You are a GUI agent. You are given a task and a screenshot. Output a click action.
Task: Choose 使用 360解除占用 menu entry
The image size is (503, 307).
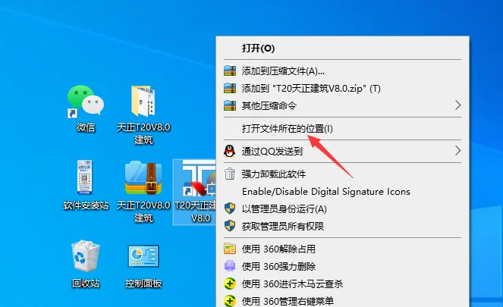point(342,249)
